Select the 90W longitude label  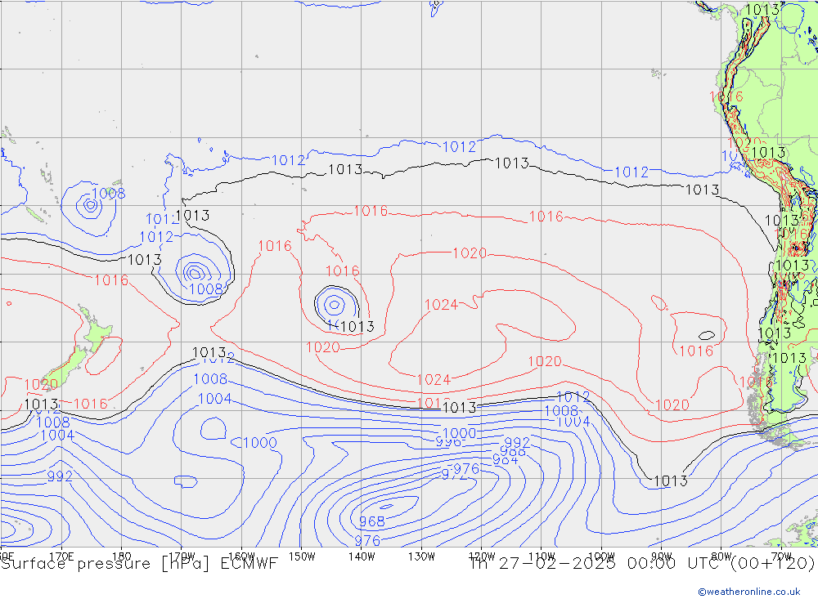click(x=662, y=557)
